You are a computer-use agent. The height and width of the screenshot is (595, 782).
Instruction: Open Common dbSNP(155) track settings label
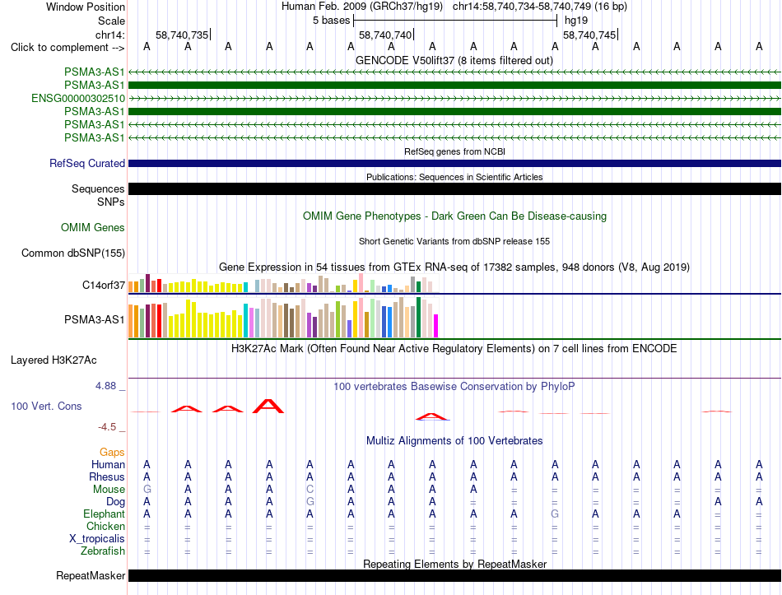tap(73, 253)
